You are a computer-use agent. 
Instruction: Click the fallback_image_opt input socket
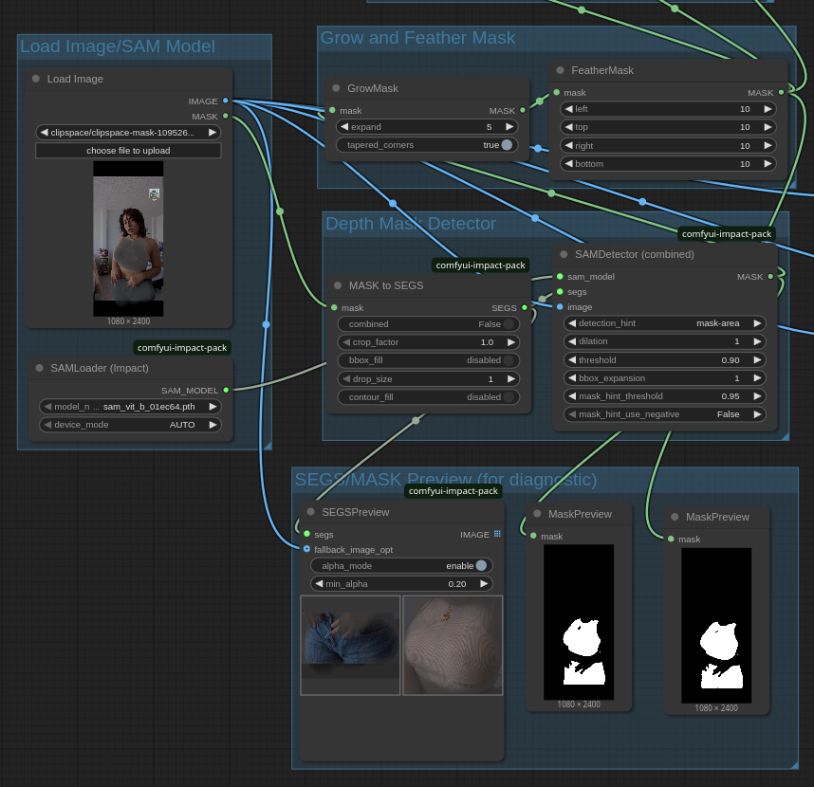(x=306, y=549)
